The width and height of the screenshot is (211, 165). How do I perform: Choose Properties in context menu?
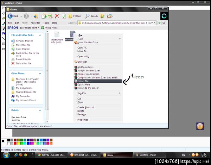tap(98, 120)
